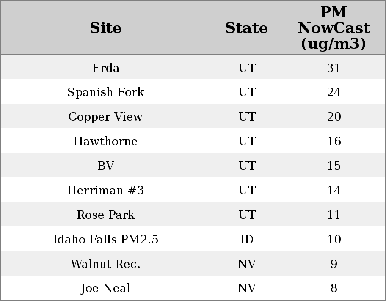Click the Walnut Rec. site cell
Image resolution: width=386 pixels, height=301 pixels.
click(105, 264)
